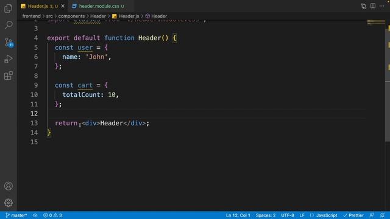This screenshot has height=219, width=390.
Task: Open the Run and Debug view
Action: click(x=9, y=59)
